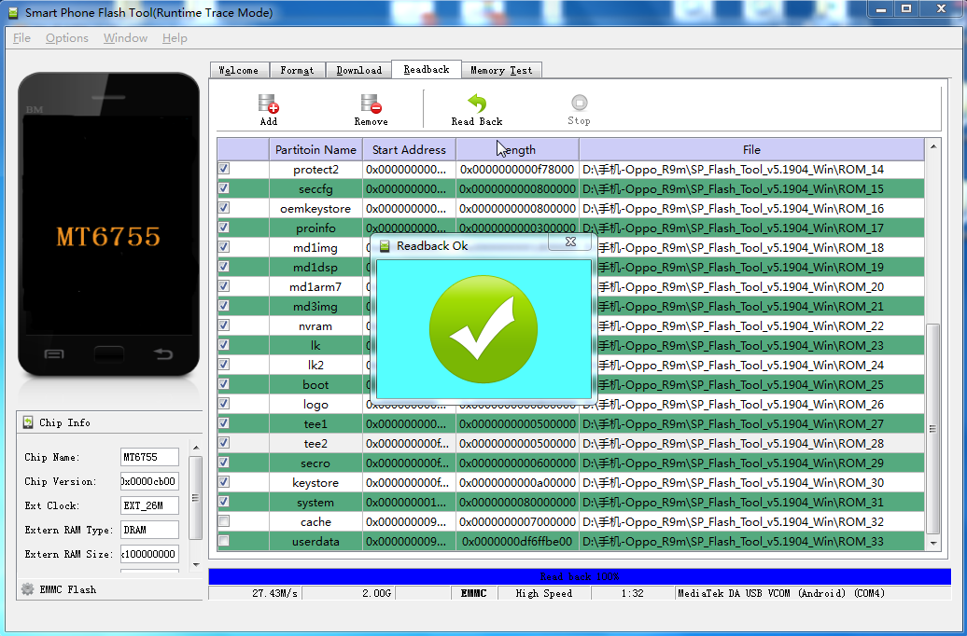Screen dimensions: 967x636
Task: Check the cache partition checkbox
Action: (224, 521)
